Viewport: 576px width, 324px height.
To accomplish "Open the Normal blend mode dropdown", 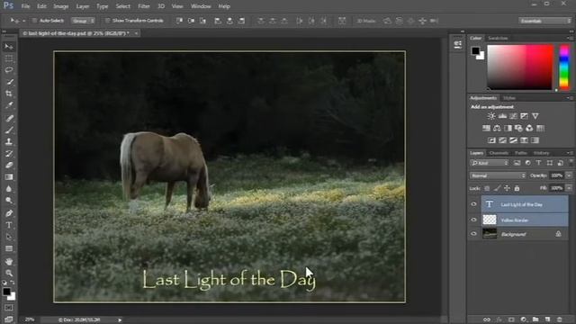I will 498,175.
